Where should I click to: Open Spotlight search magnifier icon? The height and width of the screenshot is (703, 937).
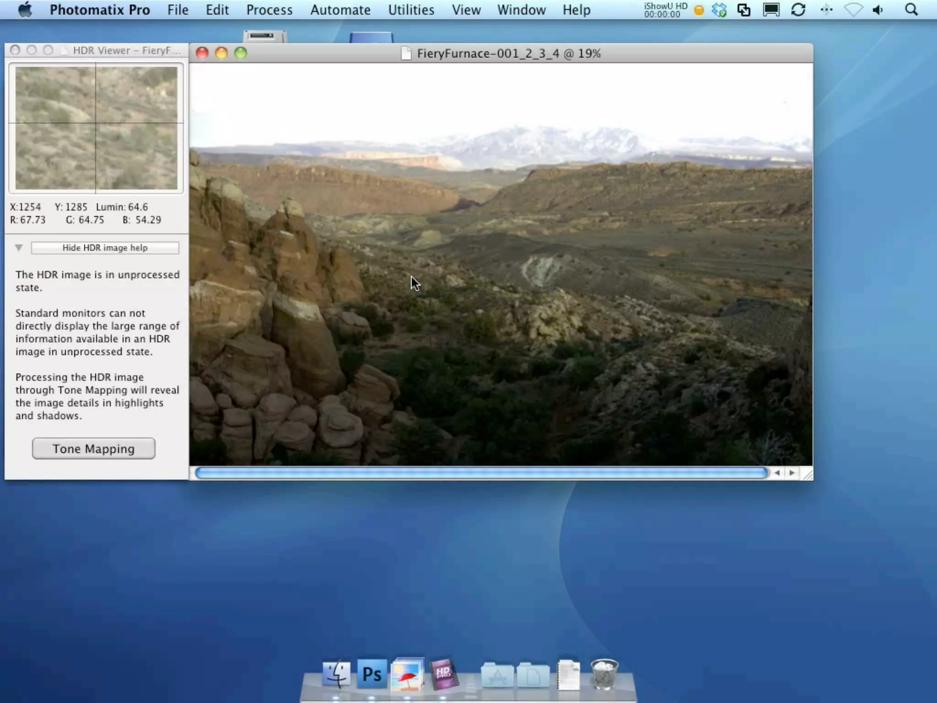(x=911, y=10)
